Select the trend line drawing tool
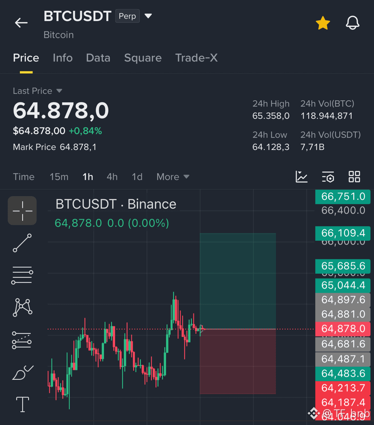Image resolution: width=374 pixels, height=425 pixels. [x=22, y=243]
